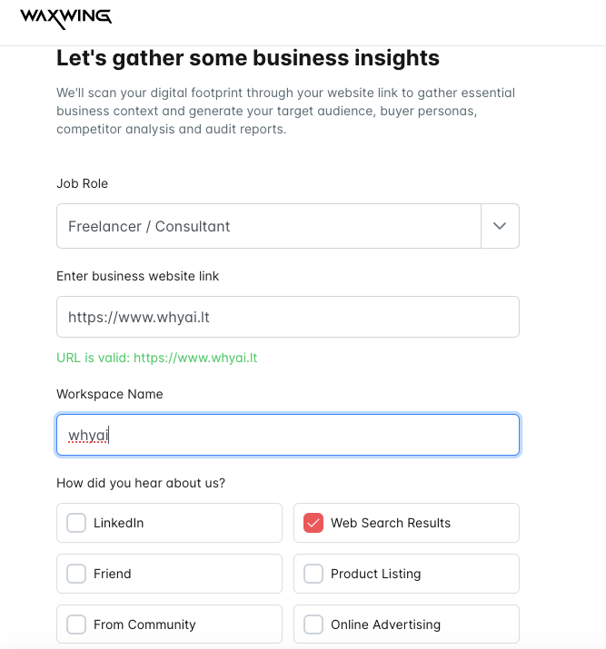Click the Workspace Name label
This screenshot has height=649, width=606.
tap(109, 394)
